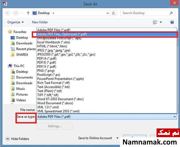Click the Back navigation arrow
Image resolution: width=180 pixels, height=147 pixels.
pyautogui.click(x=8, y=13)
